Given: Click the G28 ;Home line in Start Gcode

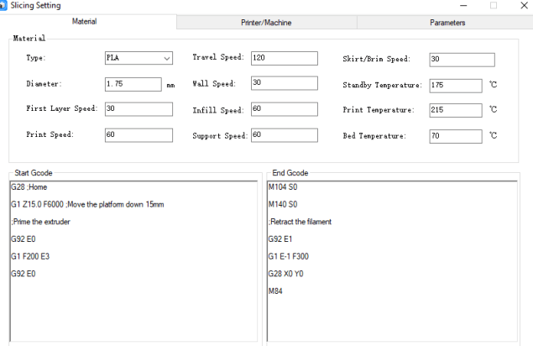Looking at the screenshot, I should click(x=29, y=187).
